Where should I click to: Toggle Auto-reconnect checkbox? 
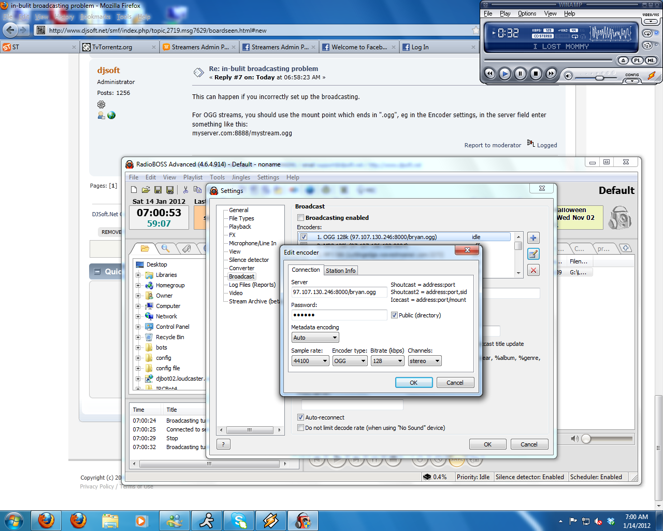click(300, 417)
